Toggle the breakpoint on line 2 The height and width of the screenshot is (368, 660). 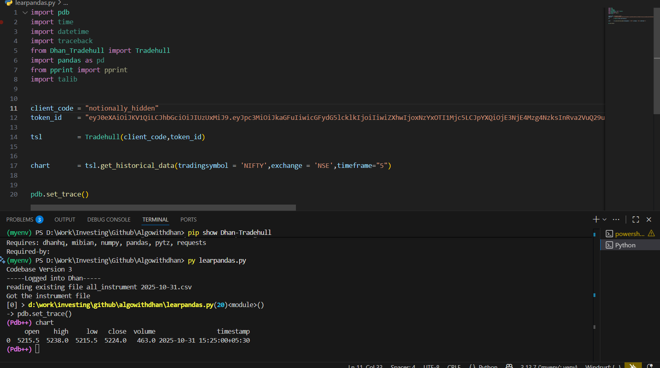point(2,22)
